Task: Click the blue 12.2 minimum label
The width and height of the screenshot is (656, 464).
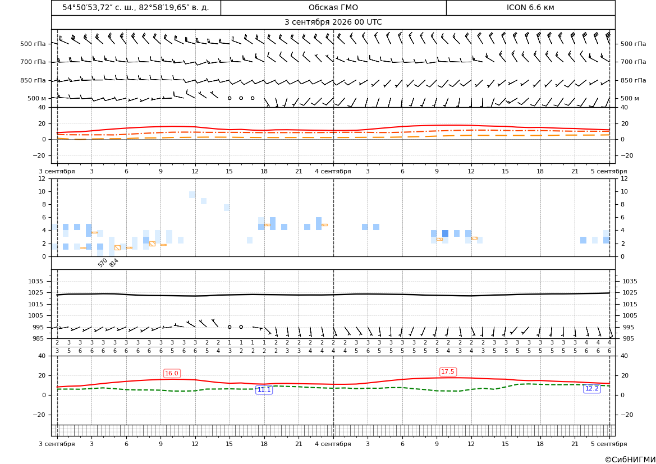Action: [x=591, y=388]
